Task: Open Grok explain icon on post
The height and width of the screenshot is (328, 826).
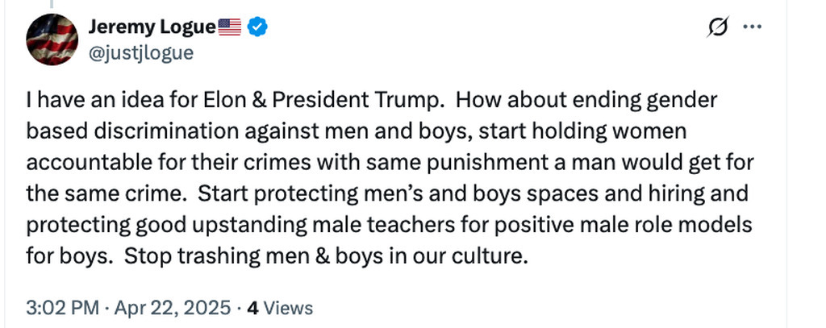Action: coord(714,27)
